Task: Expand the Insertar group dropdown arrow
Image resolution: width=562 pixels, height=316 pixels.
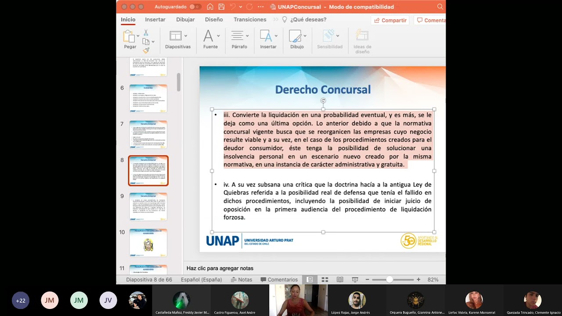Action: [276, 36]
